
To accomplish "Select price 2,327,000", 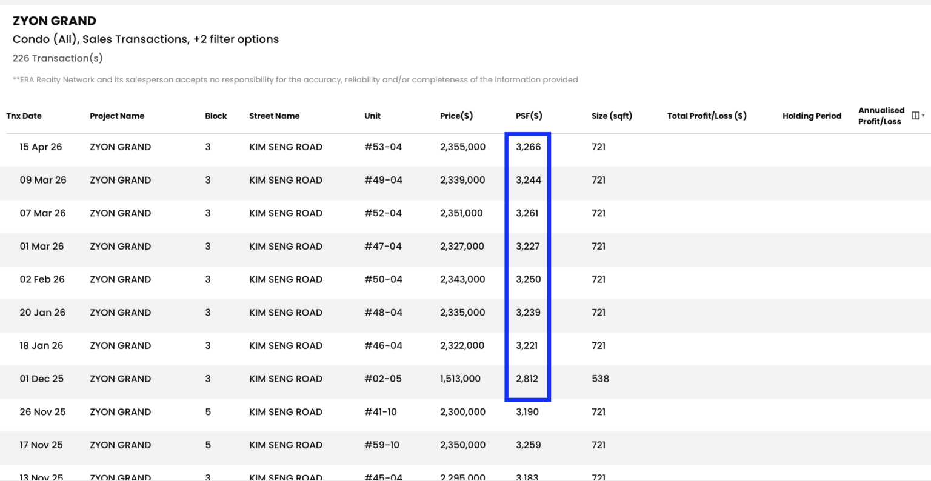I will point(462,246).
